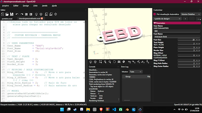
Task: Click the New file icon in editor toolbar
Action: [x=2, y=14]
